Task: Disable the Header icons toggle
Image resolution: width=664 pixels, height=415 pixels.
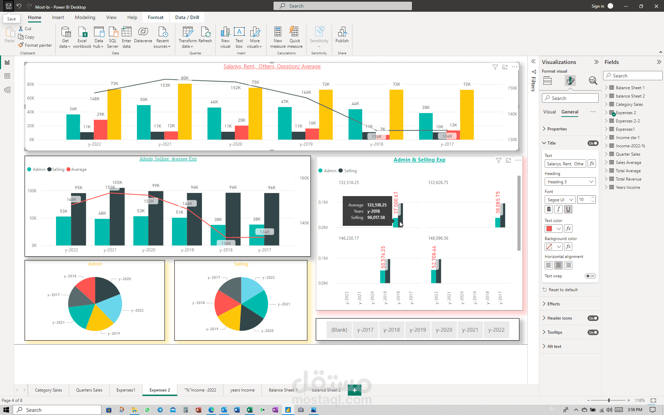Action: [x=593, y=318]
